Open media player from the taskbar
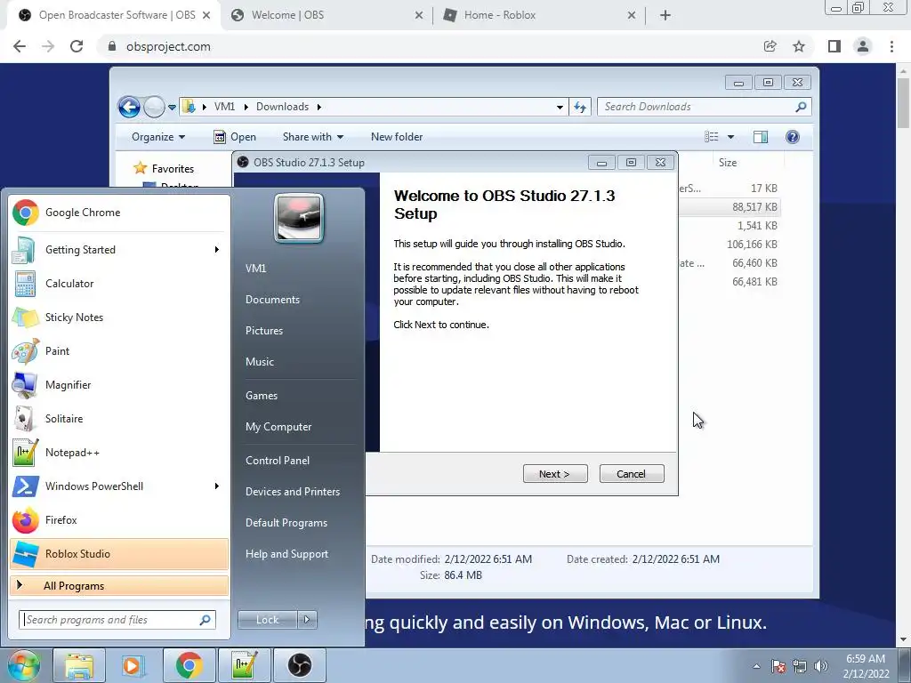 point(133,665)
